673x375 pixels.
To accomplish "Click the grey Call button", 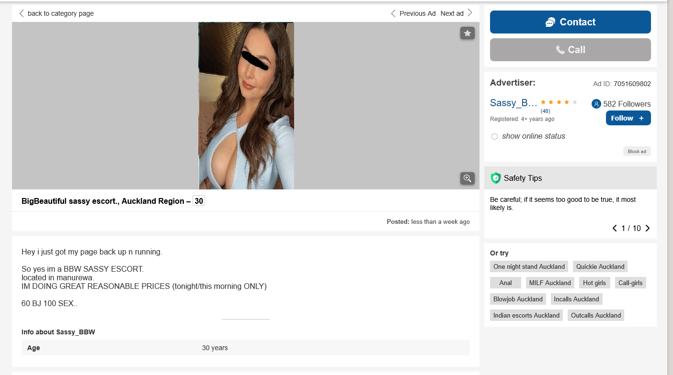I will [570, 50].
